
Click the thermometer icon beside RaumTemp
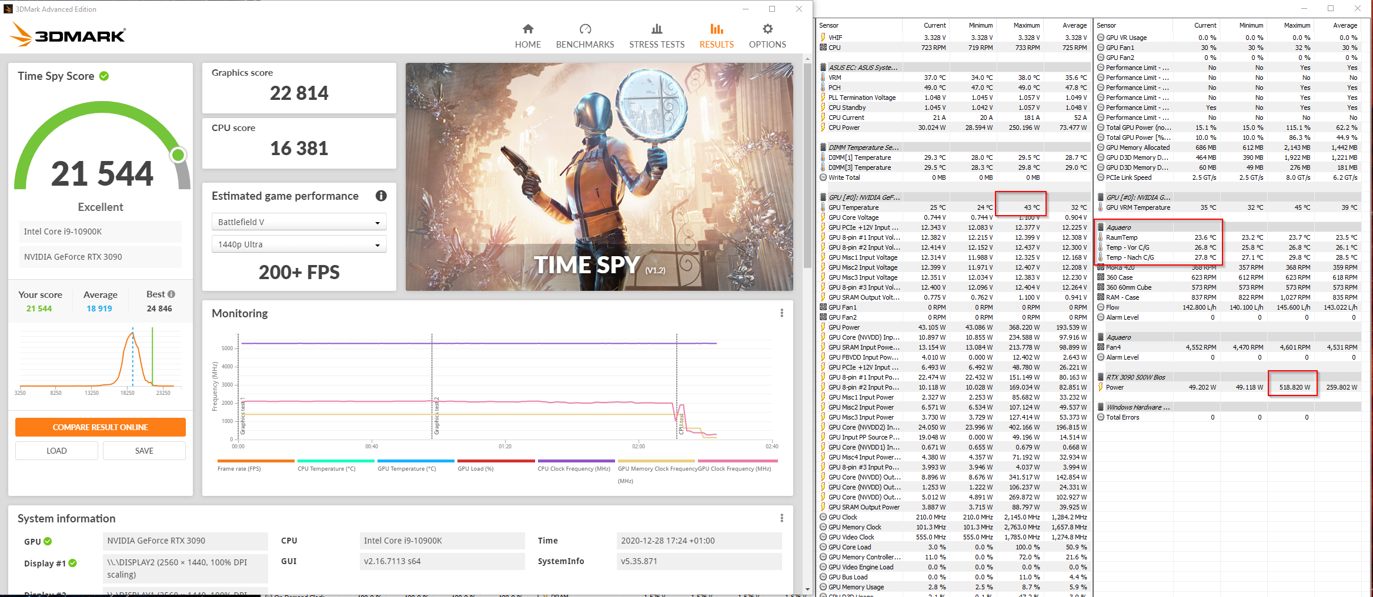1101,237
